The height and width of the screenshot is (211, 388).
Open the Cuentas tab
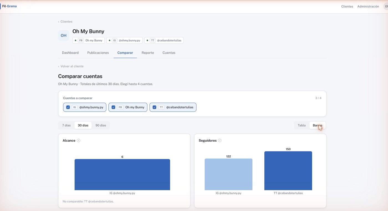click(169, 53)
